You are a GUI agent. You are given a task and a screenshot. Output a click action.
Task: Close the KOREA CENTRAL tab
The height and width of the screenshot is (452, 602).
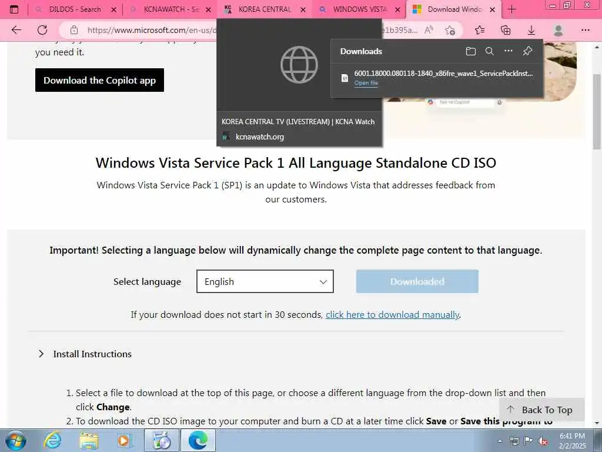pyautogui.click(x=303, y=9)
